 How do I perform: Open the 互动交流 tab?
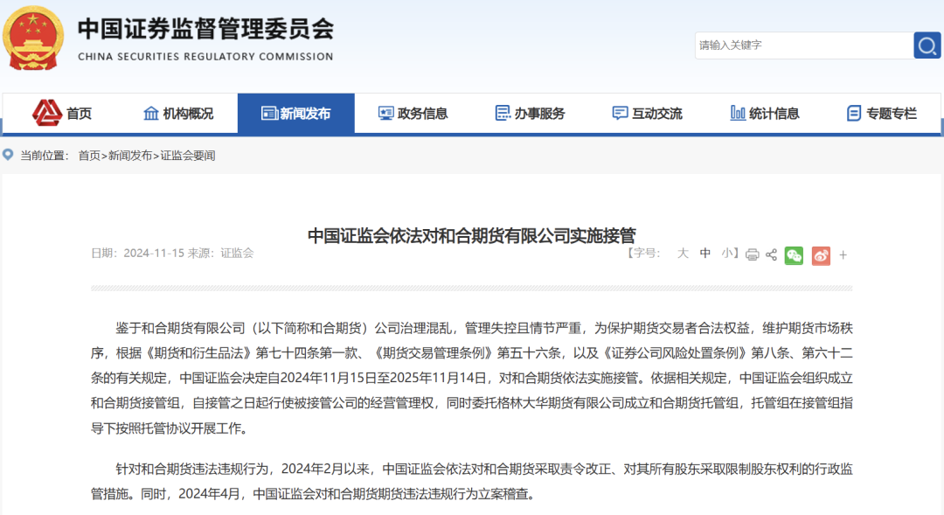(647, 114)
